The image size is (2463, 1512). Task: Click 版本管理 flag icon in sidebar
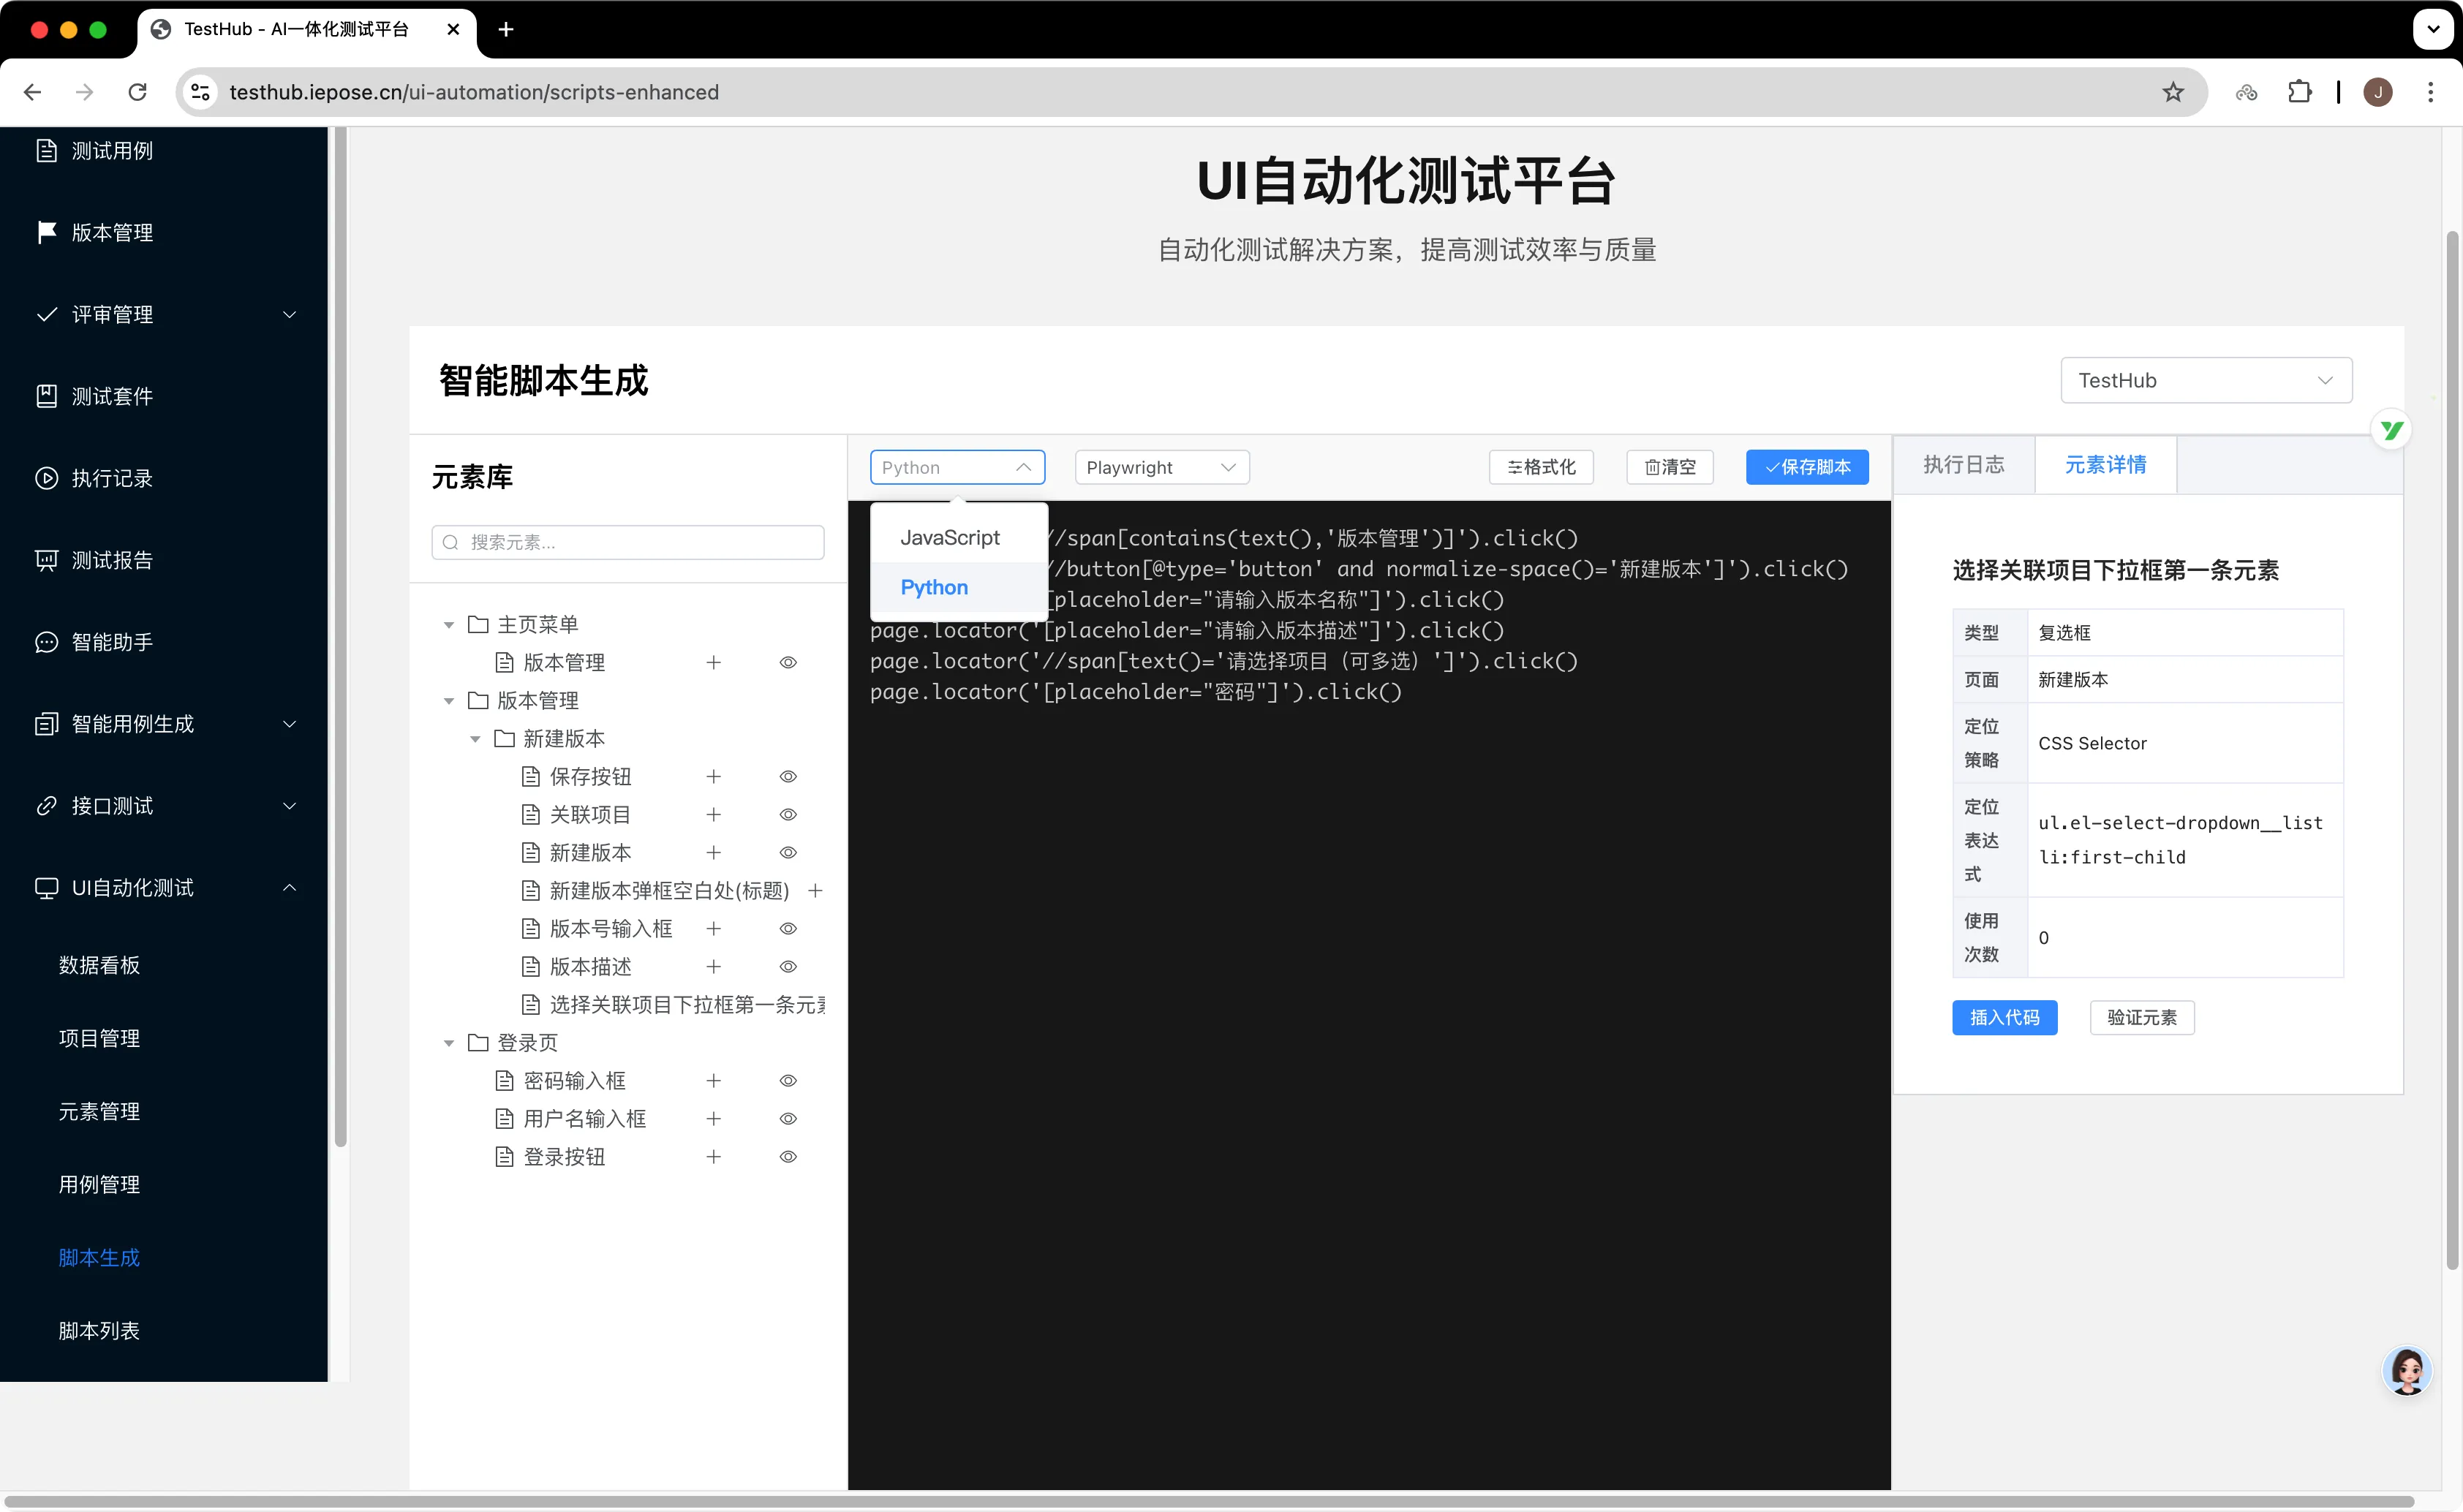click(46, 232)
